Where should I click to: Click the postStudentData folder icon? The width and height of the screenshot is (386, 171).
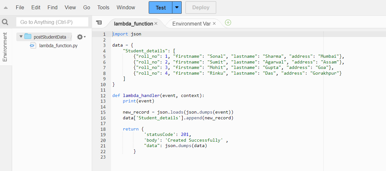28,37
